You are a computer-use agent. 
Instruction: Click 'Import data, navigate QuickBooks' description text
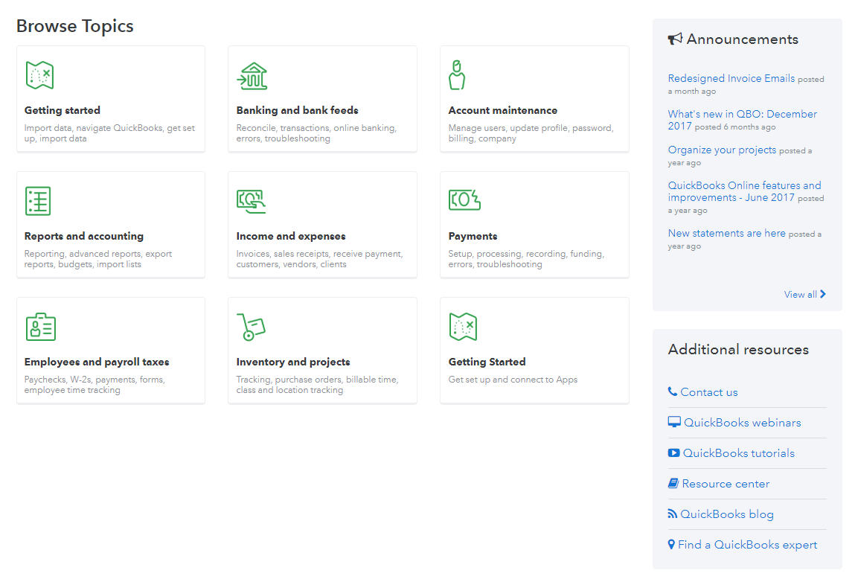tap(109, 133)
